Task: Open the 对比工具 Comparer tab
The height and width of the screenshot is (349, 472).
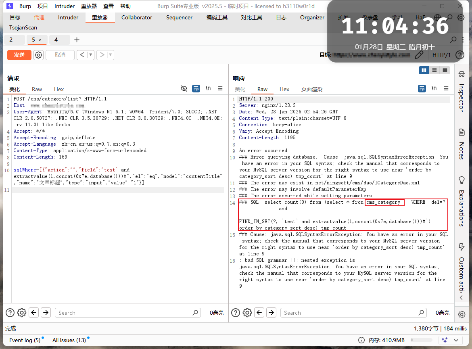Action: tap(251, 17)
